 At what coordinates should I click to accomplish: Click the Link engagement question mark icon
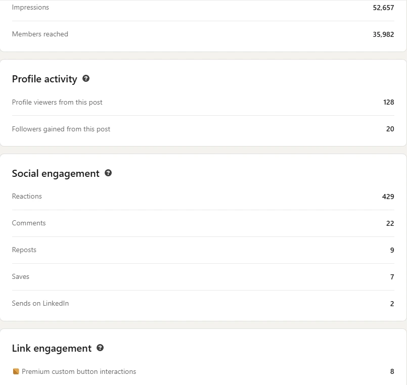coord(100,348)
